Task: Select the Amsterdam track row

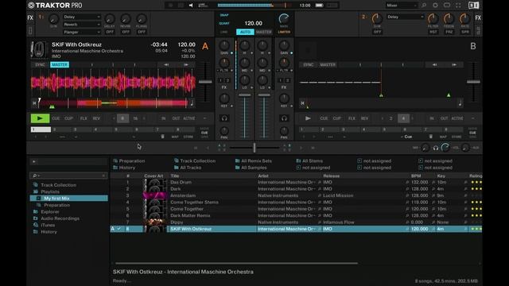Action: (296, 195)
